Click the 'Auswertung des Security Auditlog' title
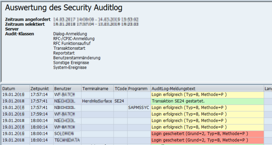This screenshot has height=145, width=272. pos(64,8)
